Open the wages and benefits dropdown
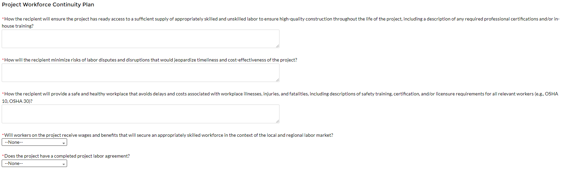This screenshot has width=562, height=169. pos(34,142)
